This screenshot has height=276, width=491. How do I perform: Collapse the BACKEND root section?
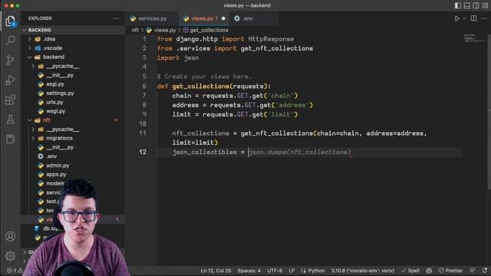pos(73,30)
